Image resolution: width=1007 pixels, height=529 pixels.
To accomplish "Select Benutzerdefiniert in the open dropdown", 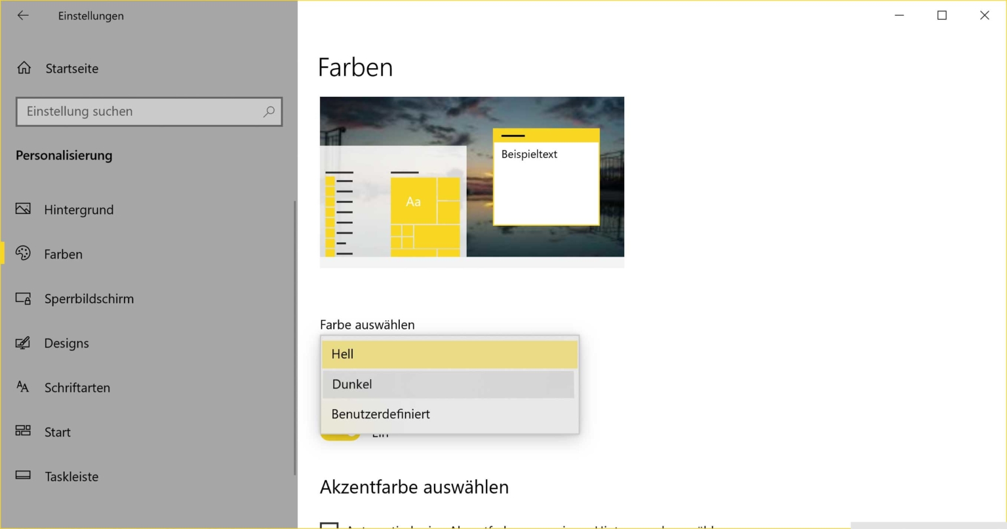I will 449,414.
